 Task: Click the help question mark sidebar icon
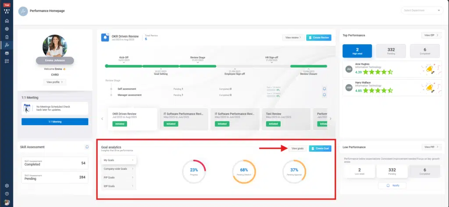[x=7, y=193]
